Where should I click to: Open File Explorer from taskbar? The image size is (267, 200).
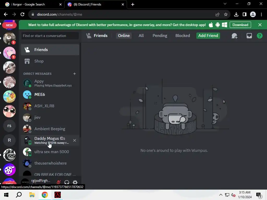[32, 195]
